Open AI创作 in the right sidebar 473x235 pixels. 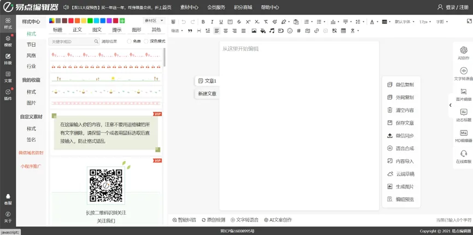click(463, 53)
